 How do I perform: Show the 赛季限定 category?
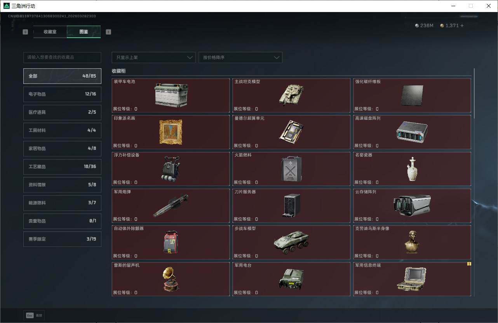[x=62, y=239]
